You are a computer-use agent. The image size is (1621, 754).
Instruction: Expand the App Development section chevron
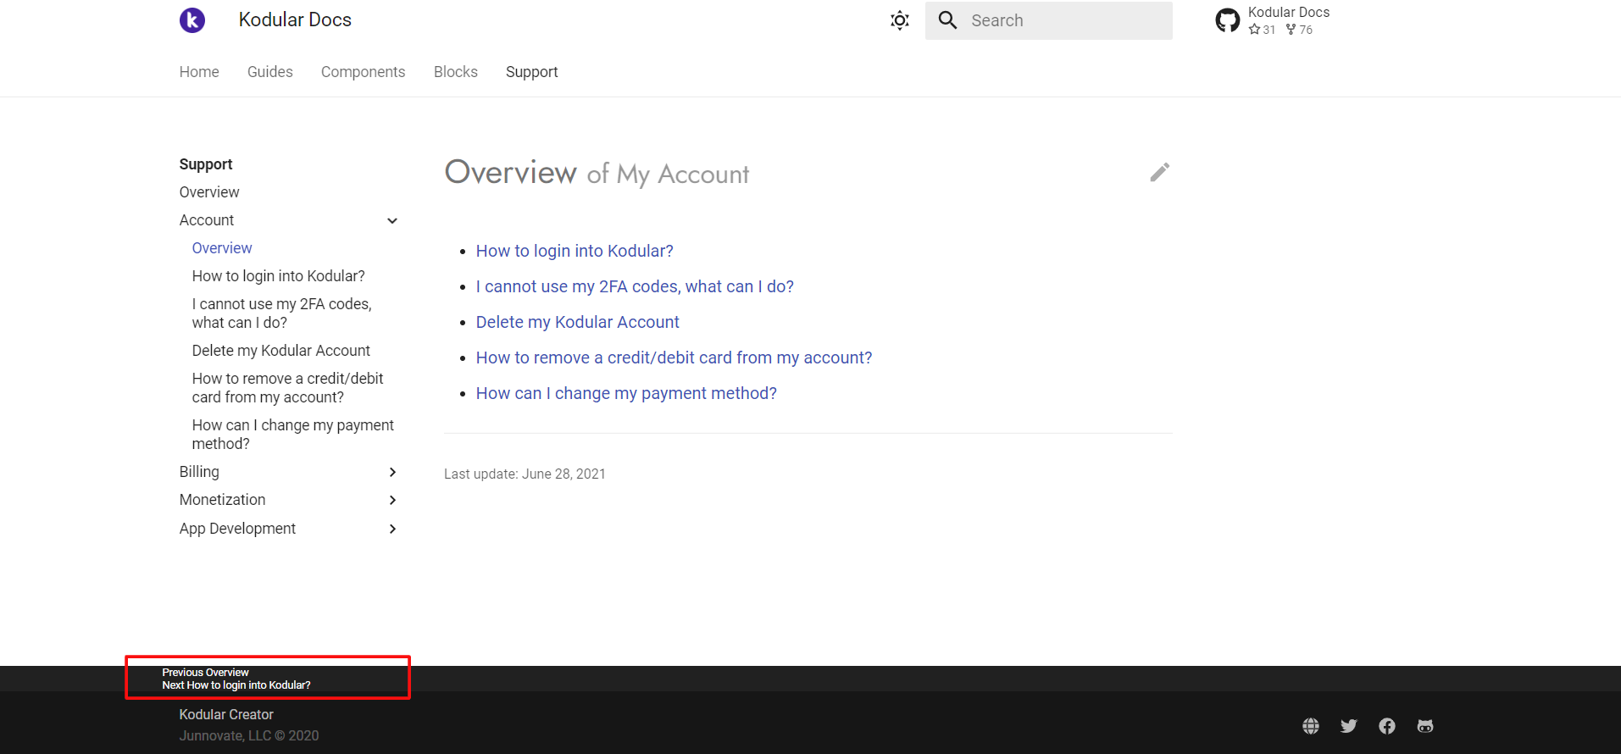click(x=392, y=529)
